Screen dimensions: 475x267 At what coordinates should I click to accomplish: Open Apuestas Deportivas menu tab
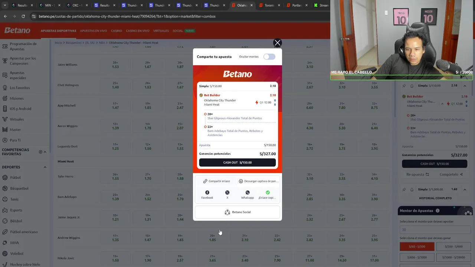(58, 31)
